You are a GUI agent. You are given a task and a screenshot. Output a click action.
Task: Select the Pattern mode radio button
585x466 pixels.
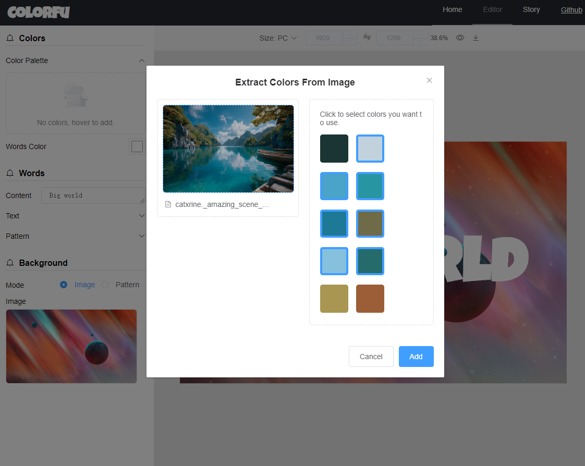tap(105, 285)
